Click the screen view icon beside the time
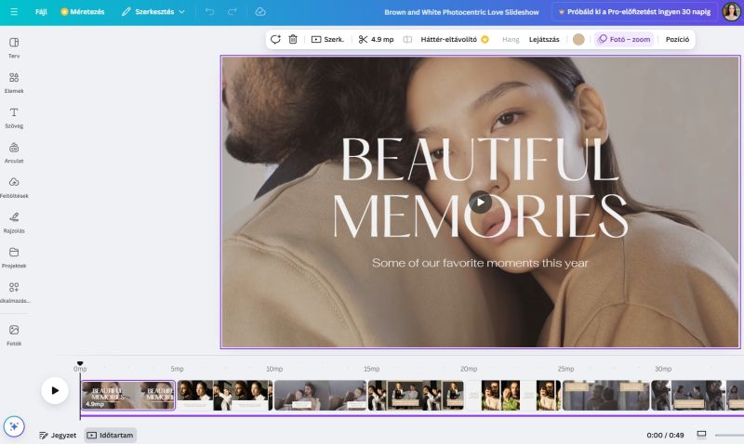Viewport: 744px width, 444px height. tap(701, 435)
